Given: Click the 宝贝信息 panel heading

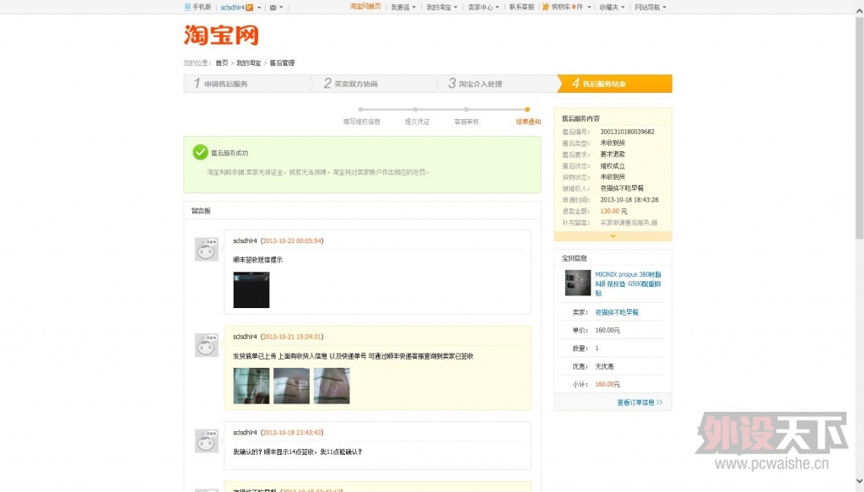Looking at the screenshot, I should [574, 258].
